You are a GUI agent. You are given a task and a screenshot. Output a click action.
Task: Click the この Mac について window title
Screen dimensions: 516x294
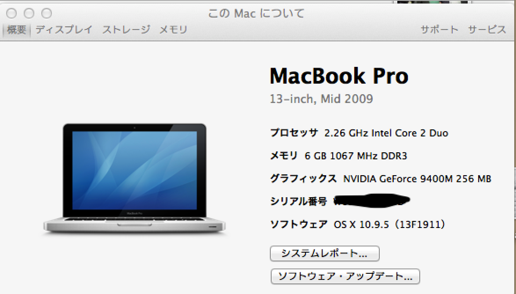coord(256,14)
